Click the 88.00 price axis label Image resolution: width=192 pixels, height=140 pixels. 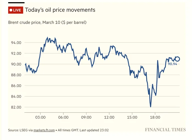coord(16,75)
